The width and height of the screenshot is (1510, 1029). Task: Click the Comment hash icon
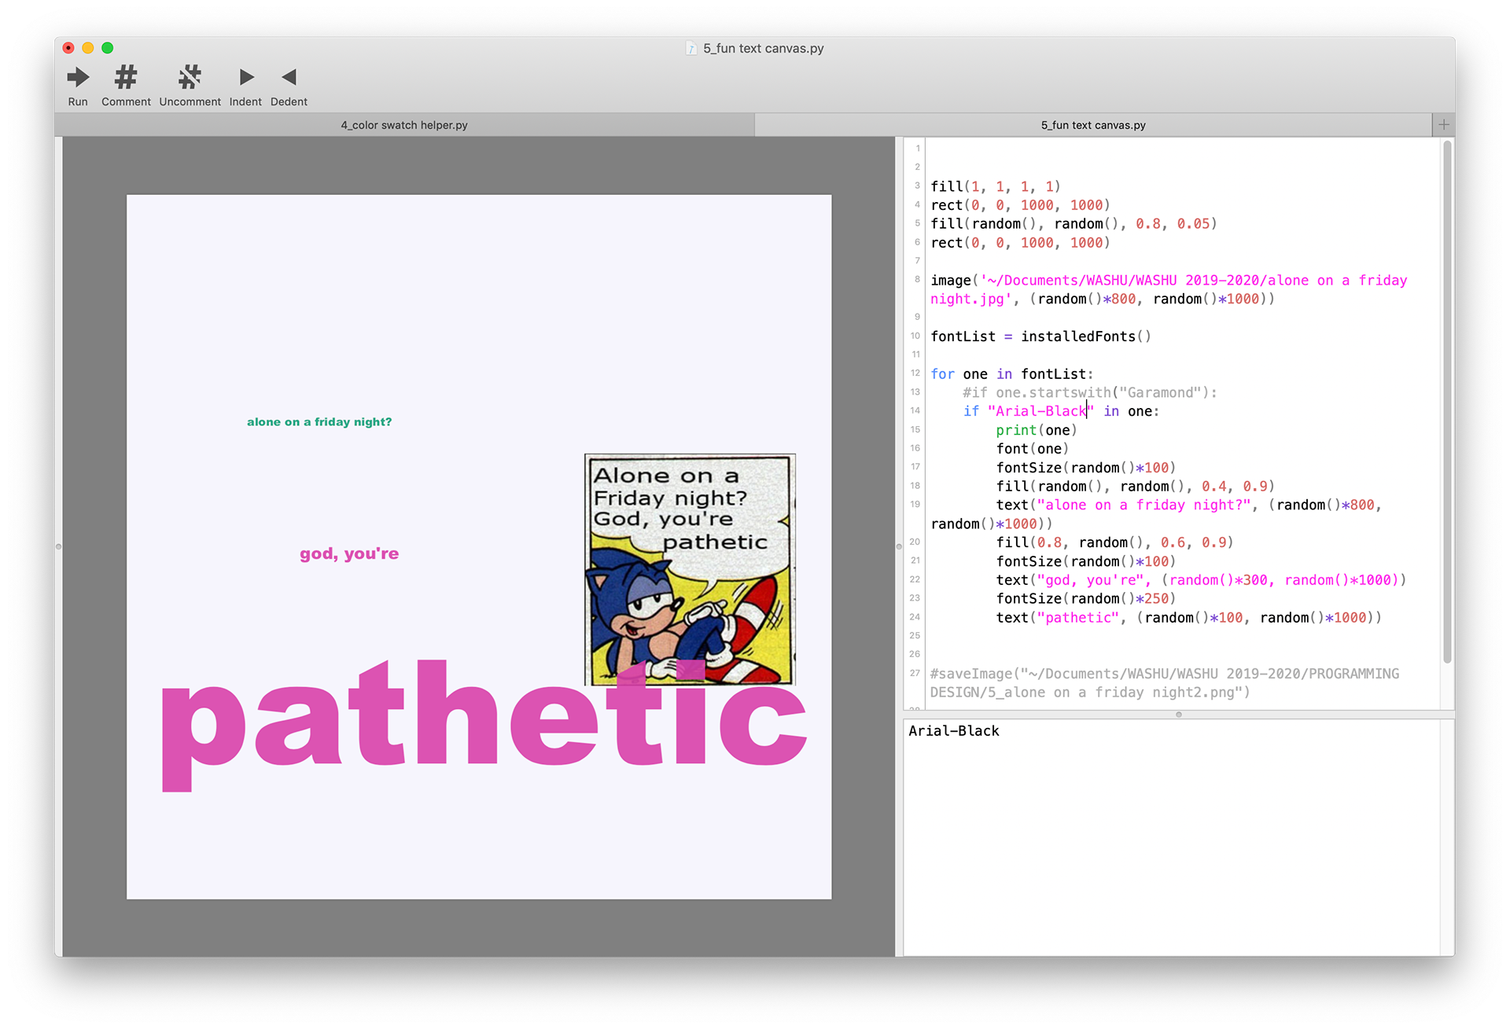coord(126,77)
